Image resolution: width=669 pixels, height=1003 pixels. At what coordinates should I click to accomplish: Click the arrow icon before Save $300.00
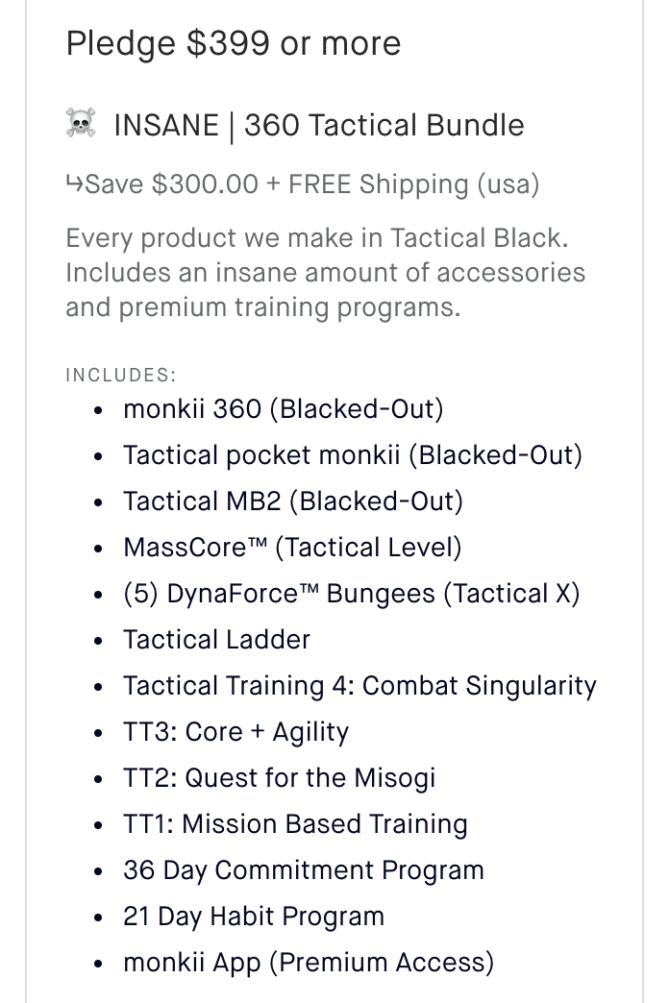coord(74,183)
